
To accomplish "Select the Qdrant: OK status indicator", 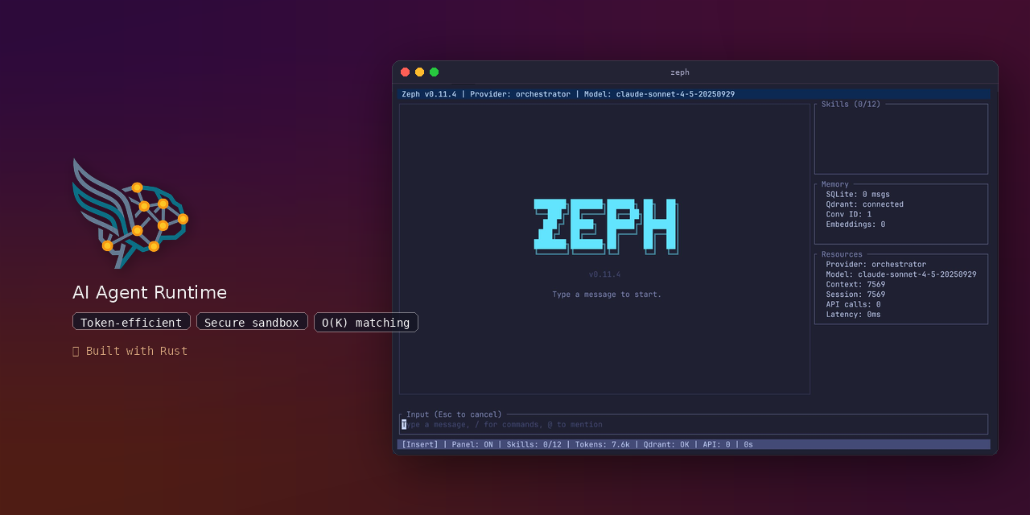I will click(667, 443).
